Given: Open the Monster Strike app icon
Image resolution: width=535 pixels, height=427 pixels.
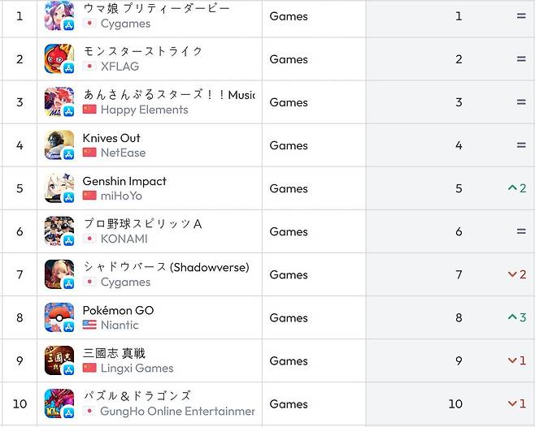Looking at the screenshot, I should (59, 59).
